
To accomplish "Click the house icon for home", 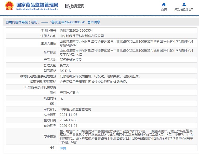I will point(164,4).
